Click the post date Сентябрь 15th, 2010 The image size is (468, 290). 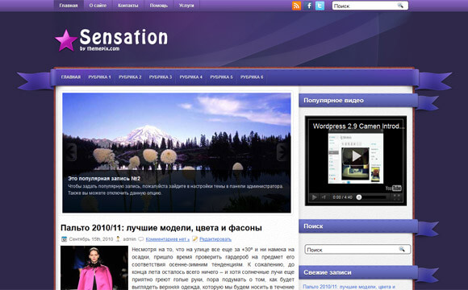tap(91, 239)
